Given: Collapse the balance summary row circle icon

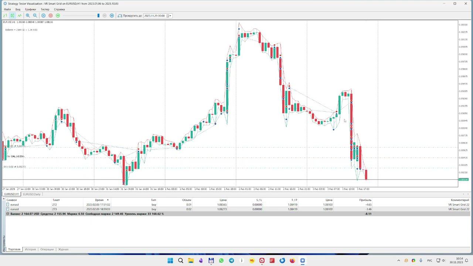Looking at the screenshot, I should (8, 214).
